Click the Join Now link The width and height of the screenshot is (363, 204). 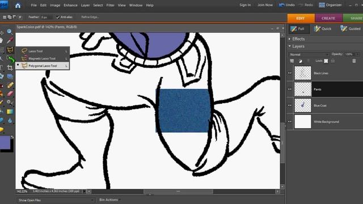coord(265,5)
